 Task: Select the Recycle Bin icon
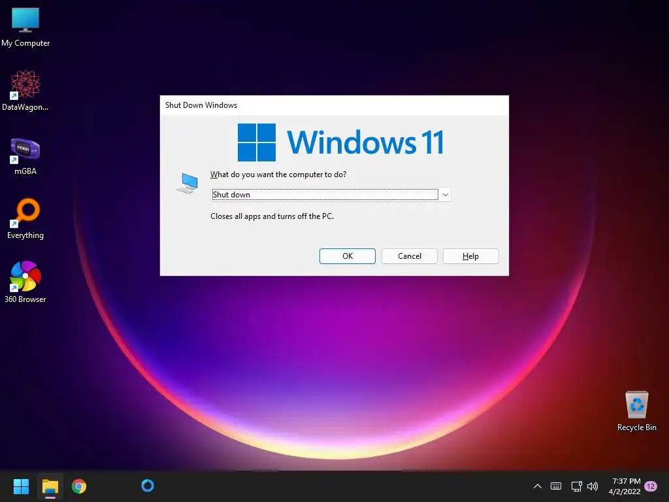[x=636, y=411]
